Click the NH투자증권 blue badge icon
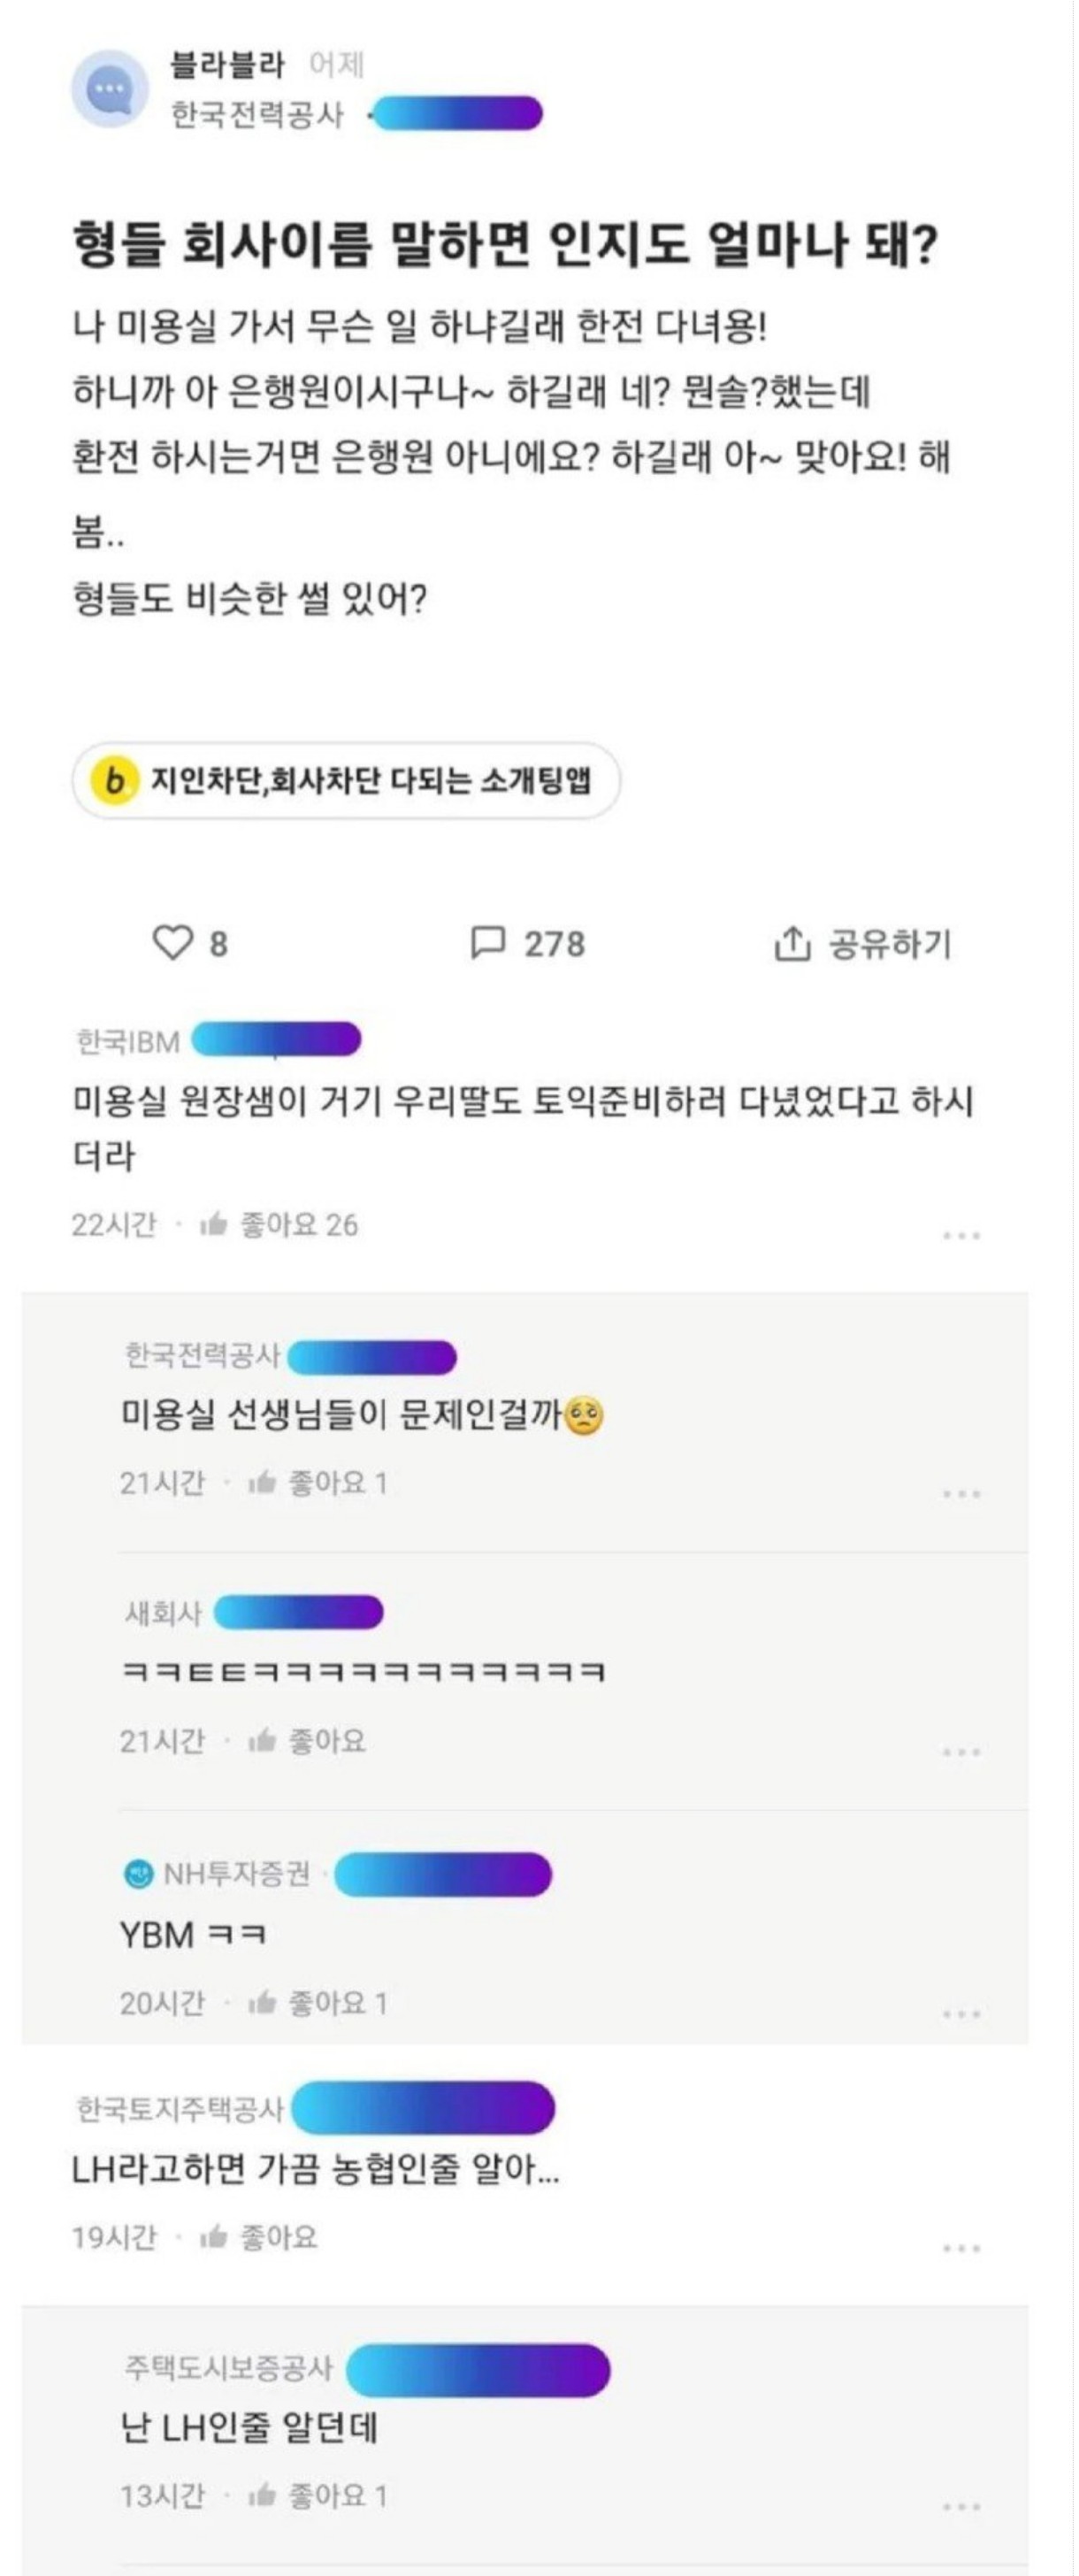The image size is (1079, 2576). (138, 1874)
